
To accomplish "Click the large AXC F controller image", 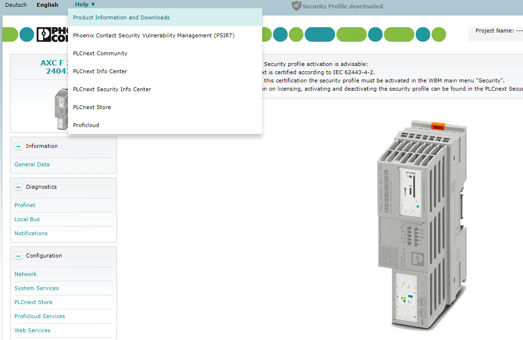I will [x=422, y=226].
